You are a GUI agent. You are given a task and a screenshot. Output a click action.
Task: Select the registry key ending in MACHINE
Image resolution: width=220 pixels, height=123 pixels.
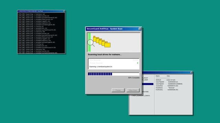pyautogui.click(x=145, y=92)
